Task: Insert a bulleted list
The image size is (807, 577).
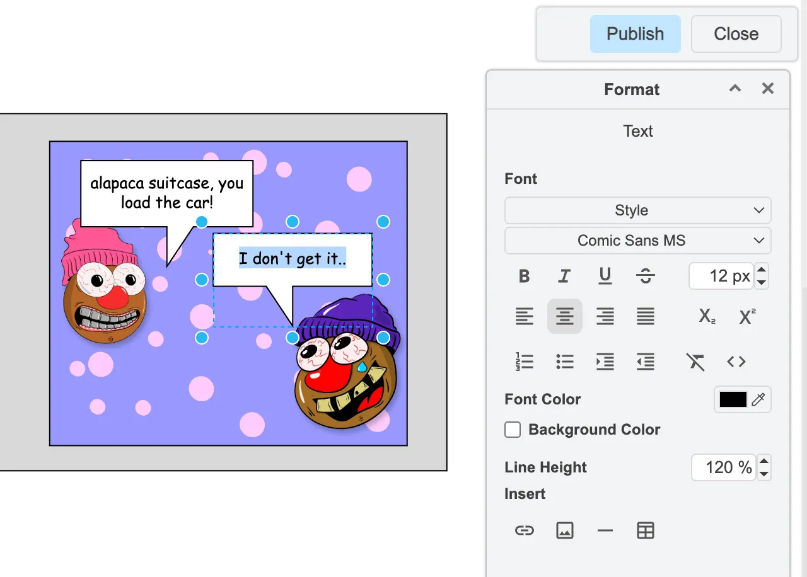Action: [564, 362]
